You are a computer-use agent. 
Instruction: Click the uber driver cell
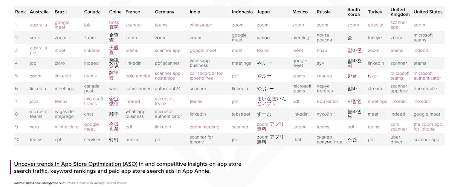[x=396, y=140]
